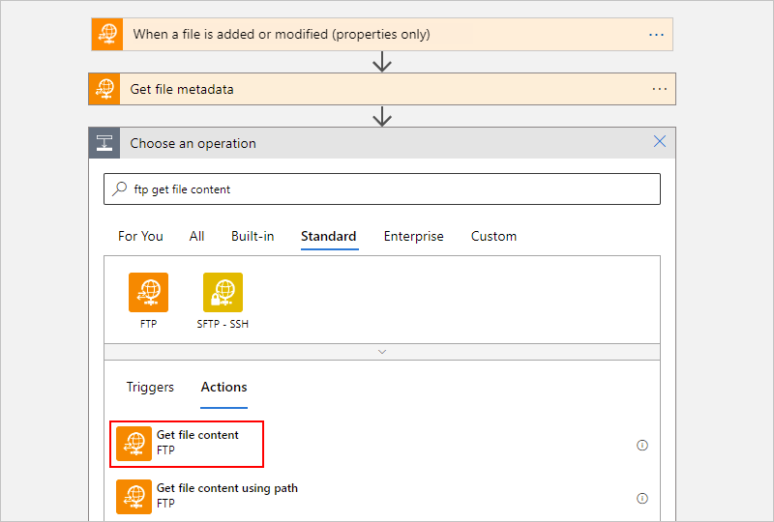This screenshot has width=774, height=522.
Task: Click the operation search text field
Action: pyautogui.click(x=387, y=189)
